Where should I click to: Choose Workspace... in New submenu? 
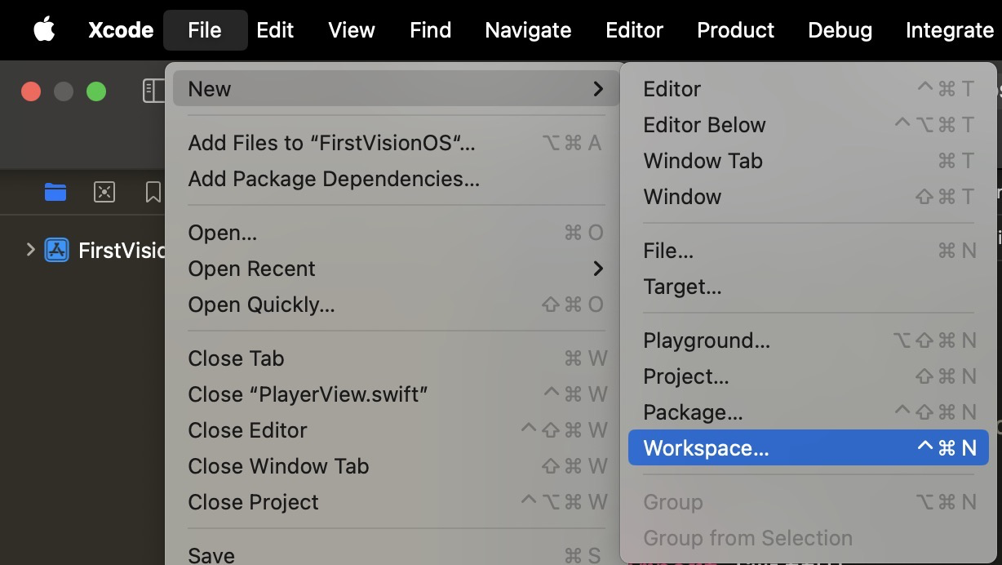click(809, 448)
